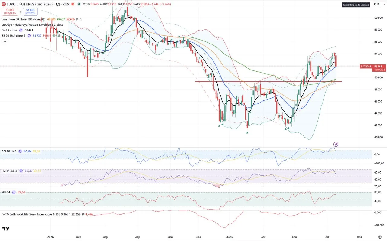
Task: Click the Lukoil symbol logo icon
Action: coord(4,4)
